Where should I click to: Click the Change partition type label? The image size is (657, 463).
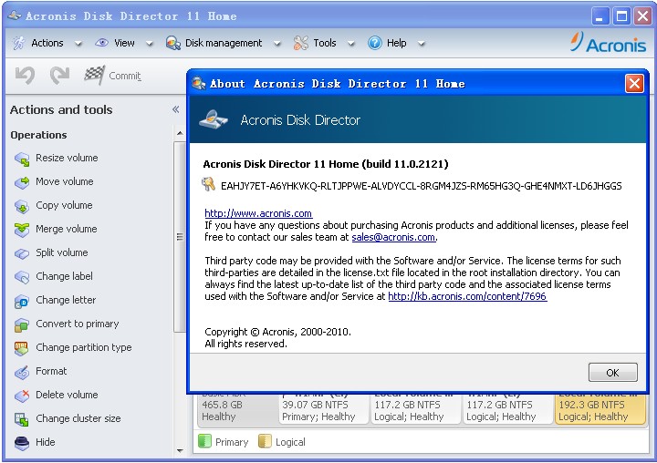(x=84, y=347)
